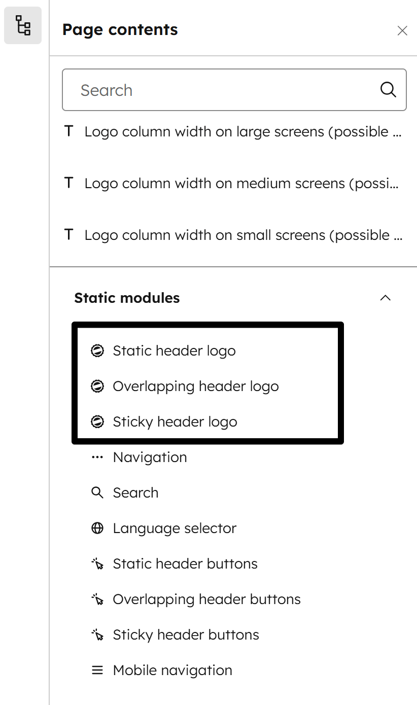Select the page tree icon in the left sidebar

22,26
